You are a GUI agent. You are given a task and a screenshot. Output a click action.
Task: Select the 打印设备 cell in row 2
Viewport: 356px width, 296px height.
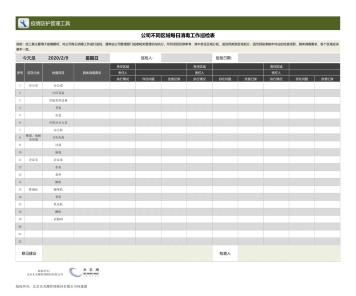click(58, 93)
